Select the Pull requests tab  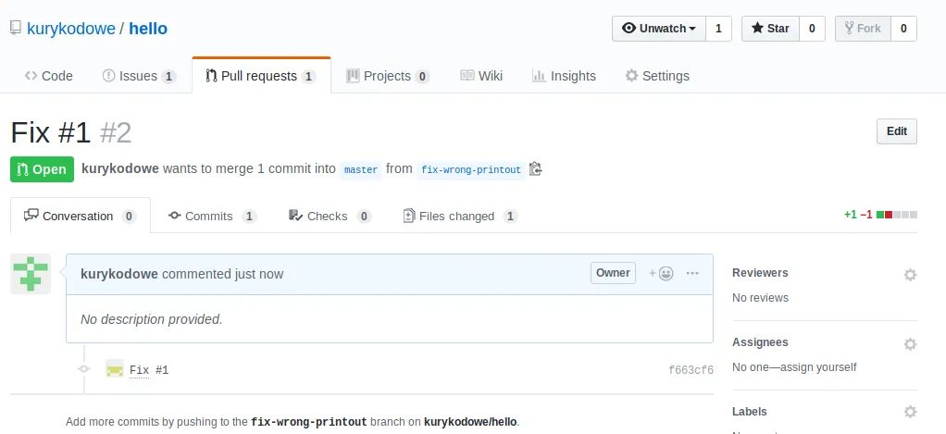click(261, 76)
